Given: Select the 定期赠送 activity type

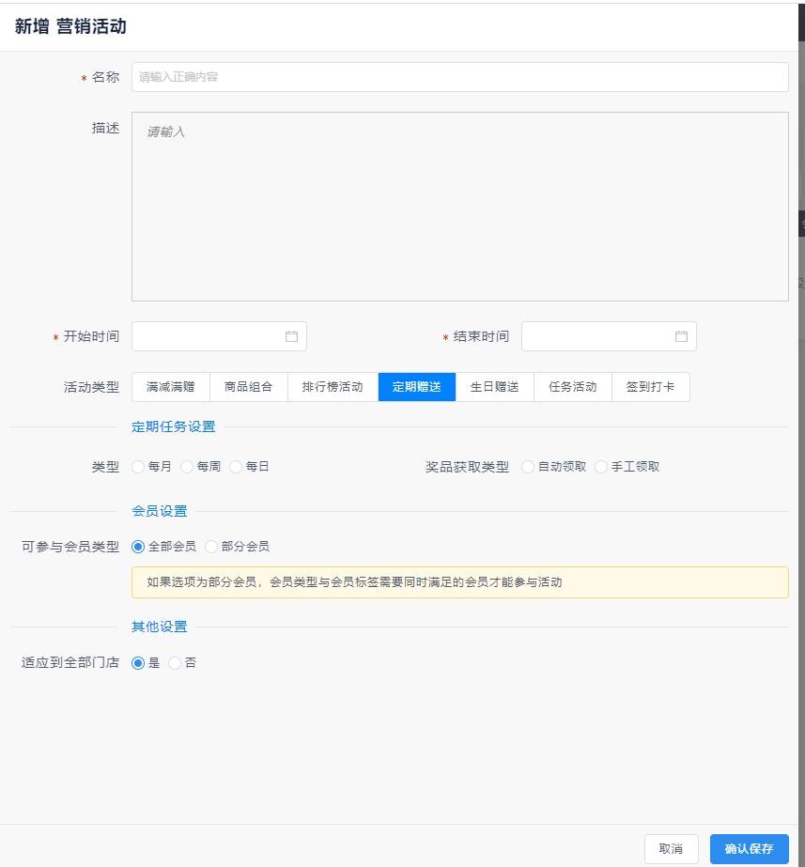Looking at the screenshot, I should coord(417,387).
